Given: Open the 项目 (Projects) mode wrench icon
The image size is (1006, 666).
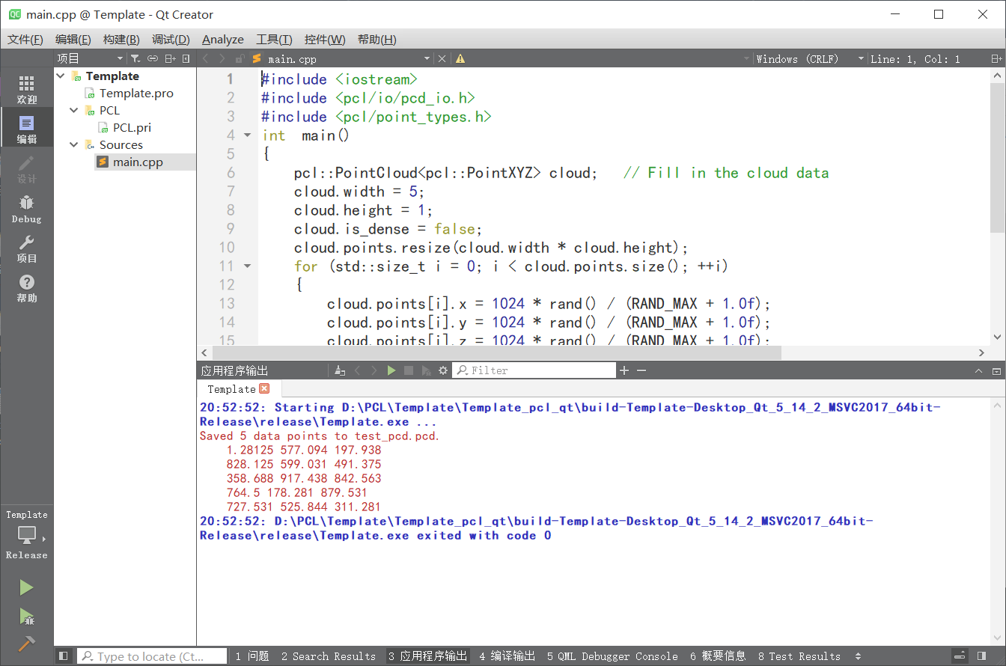Looking at the screenshot, I should [x=27, y=248].
